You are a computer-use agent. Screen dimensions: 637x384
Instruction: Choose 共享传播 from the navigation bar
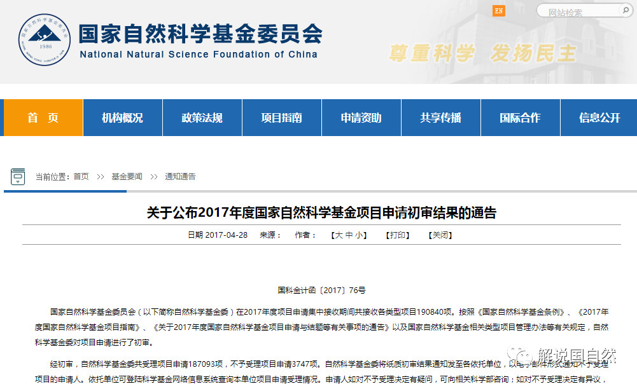point(441,118)
